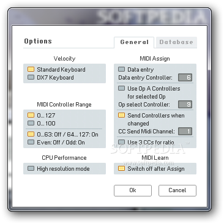Screen dimensions: 224x224
Task: Click the Op select Controller: label
Action: point(144,105)
